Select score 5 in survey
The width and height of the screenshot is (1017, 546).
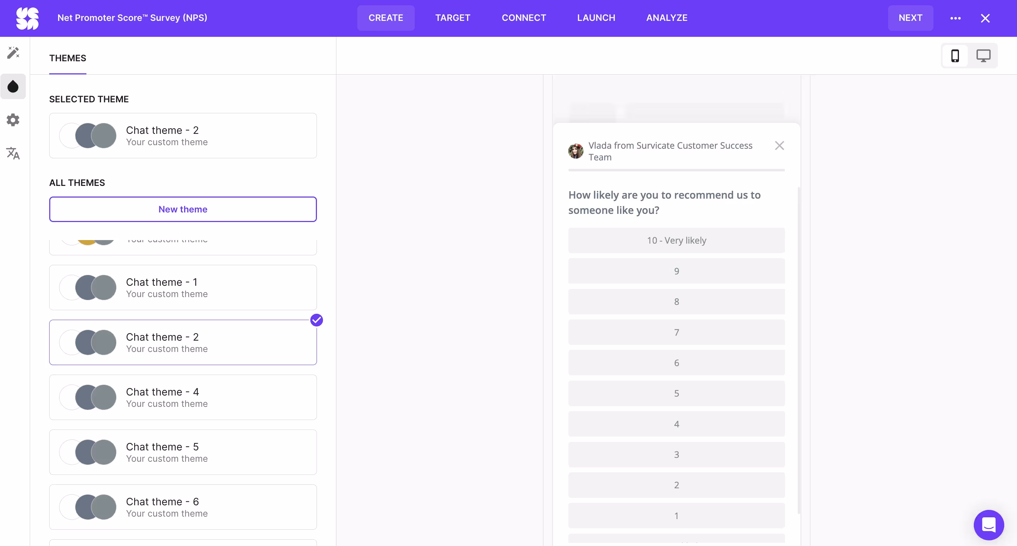coord(676,393)
